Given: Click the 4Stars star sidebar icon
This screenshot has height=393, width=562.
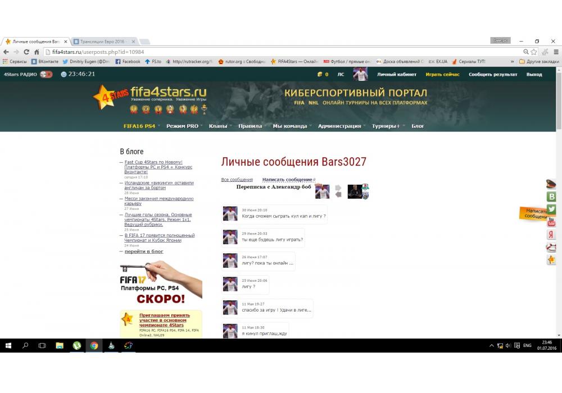Looking at the screenshot, I should pyautogui.click(x=551, y=260).
